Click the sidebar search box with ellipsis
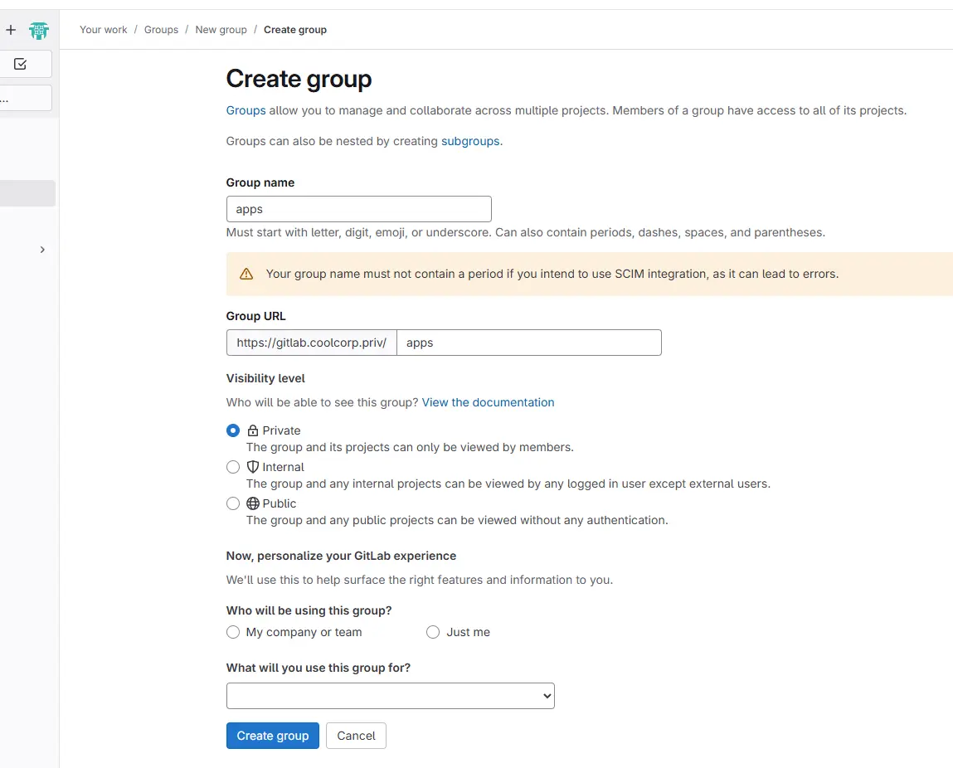The width and height of the screenshot is (953, 768). (26, 99)
